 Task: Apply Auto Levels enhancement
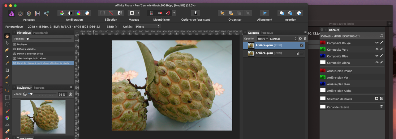(x=62, y=13)
